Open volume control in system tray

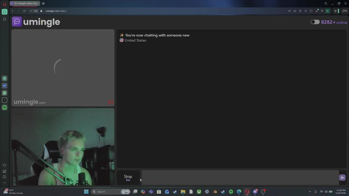click(x=326, y=192)
